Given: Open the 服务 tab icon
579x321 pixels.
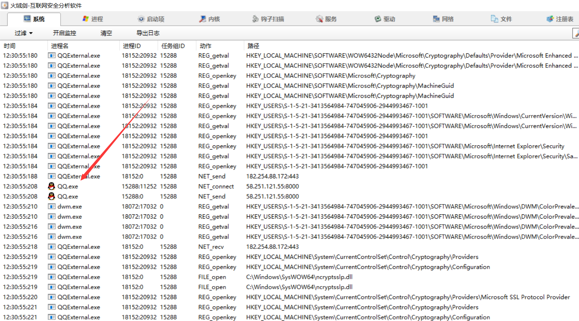Looking at the screenshot, I should coord(319,19).
